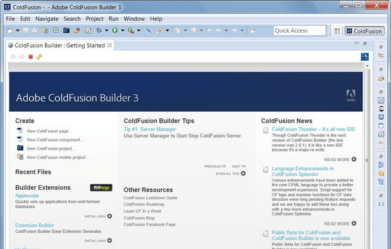Open the Extension Builder link
391x249 pixels.
point(35,226)
